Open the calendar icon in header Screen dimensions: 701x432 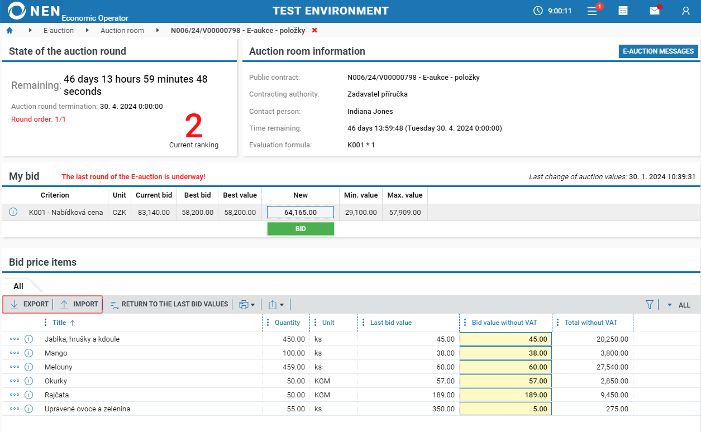[623, 11]
